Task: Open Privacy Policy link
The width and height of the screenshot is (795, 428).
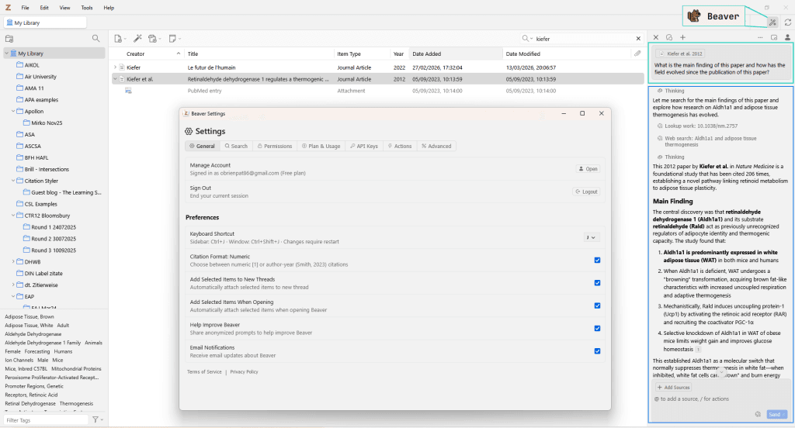Action: [244, 371]
